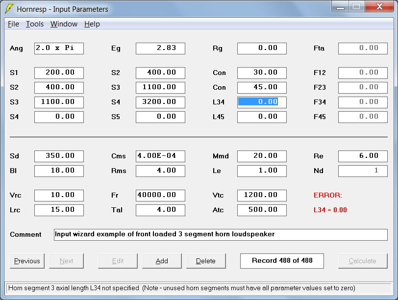Open the Tools menu
Viewport: 398px width, 300px height.
click(35, 24)
